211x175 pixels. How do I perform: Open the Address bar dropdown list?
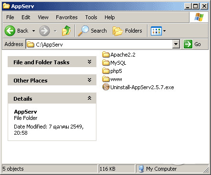coord(176,44)
